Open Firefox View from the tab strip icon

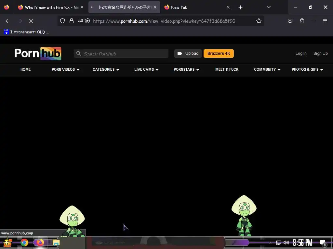[7, 7]
